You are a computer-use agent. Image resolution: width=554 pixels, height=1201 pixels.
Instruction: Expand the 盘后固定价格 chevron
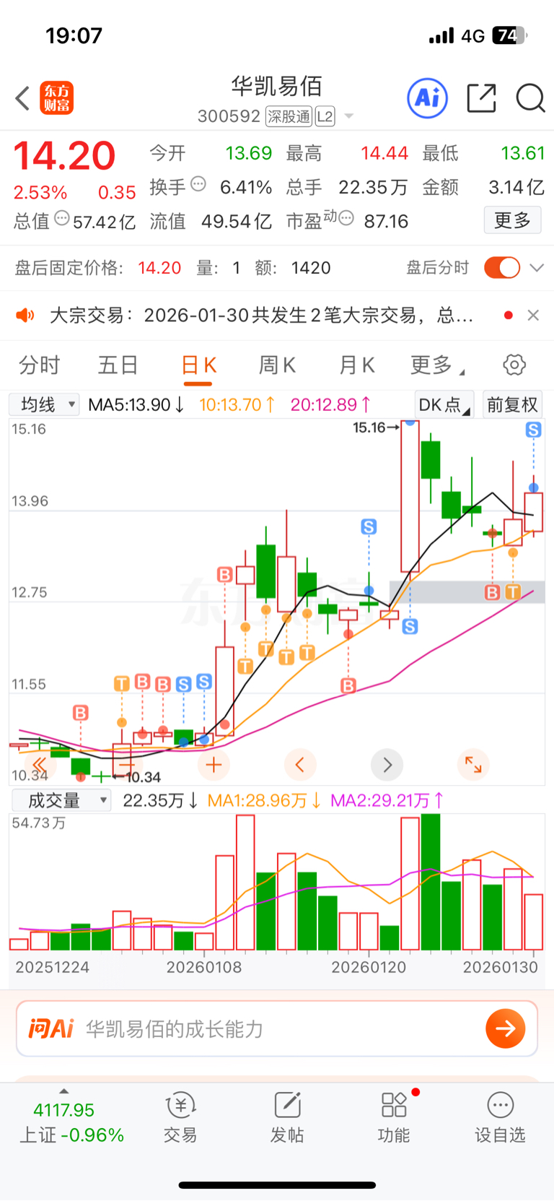point(537,268)
